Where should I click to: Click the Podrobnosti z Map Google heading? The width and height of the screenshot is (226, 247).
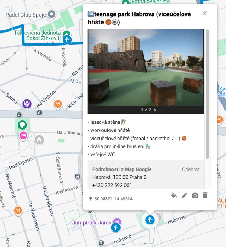point(122,169)
